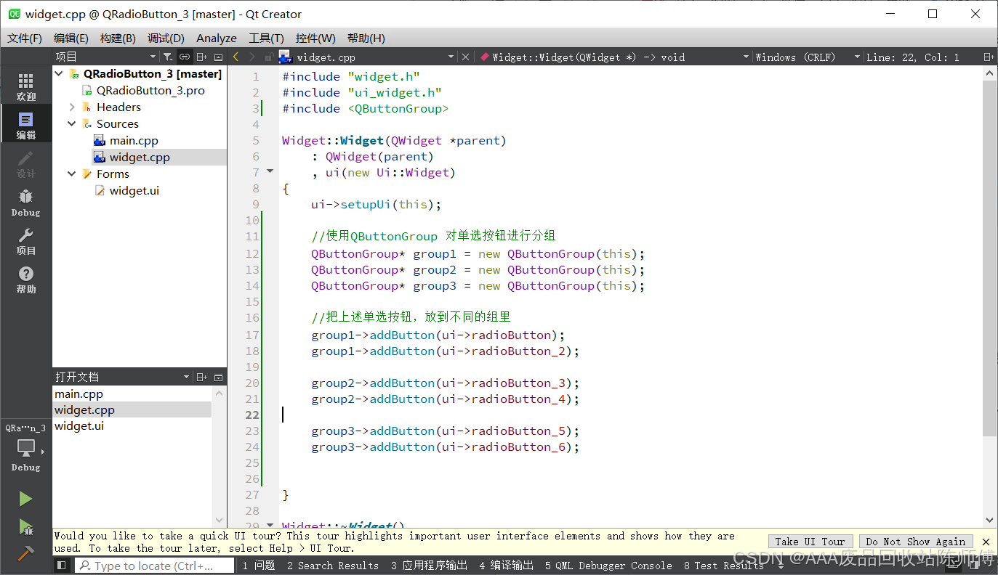Viewport: 998px width, 575px height.
Task: Select widget.ui under Forms
Action: [x=134, y=190]
